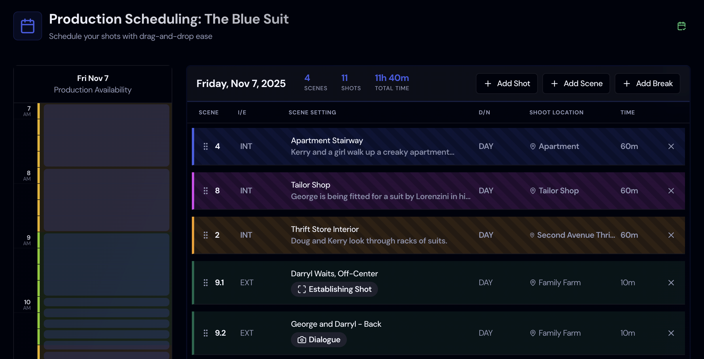Image resolution: width=704 pixels, height=359 pixels.
Task: Click the Dialogue shot type tag
Action: point(319,340)
